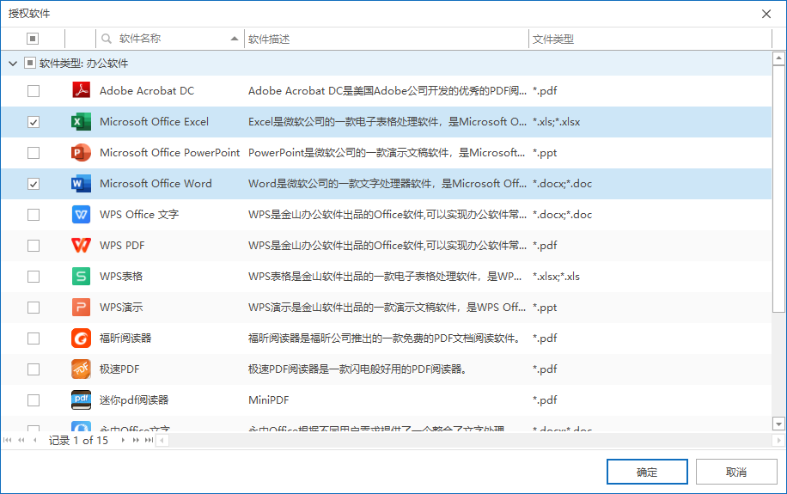Toggle the 办公软件 group checkbox
This screenshot has height=494, width=787.
pyautogui.click(x=29, y=64)
